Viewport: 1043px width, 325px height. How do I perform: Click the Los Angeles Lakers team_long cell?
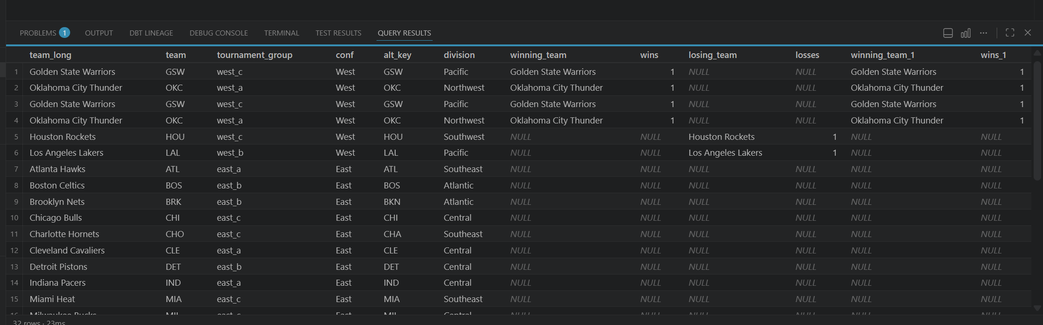pos(66,152)
